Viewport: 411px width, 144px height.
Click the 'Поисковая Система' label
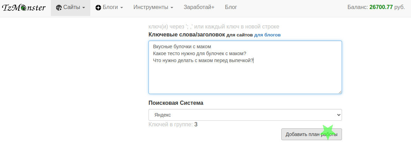[176, 103]
